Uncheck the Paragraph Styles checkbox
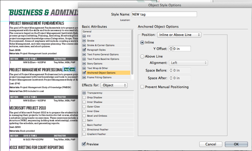This screenshot has height=151, width=252. pyautogui.click(x=84, y=50)
